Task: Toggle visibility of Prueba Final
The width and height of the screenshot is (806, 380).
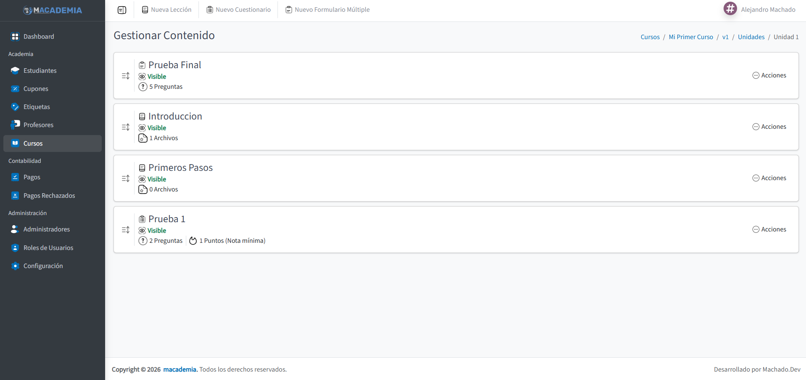Action: [x=152, y=76]
